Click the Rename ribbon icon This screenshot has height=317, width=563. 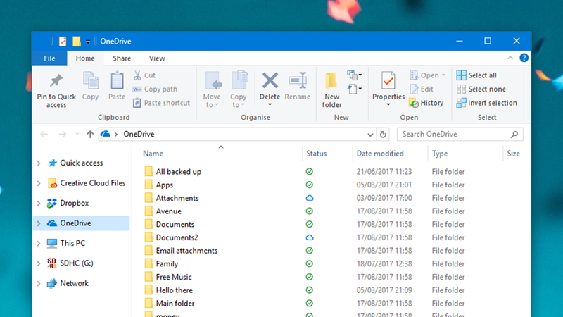(298, 80)
